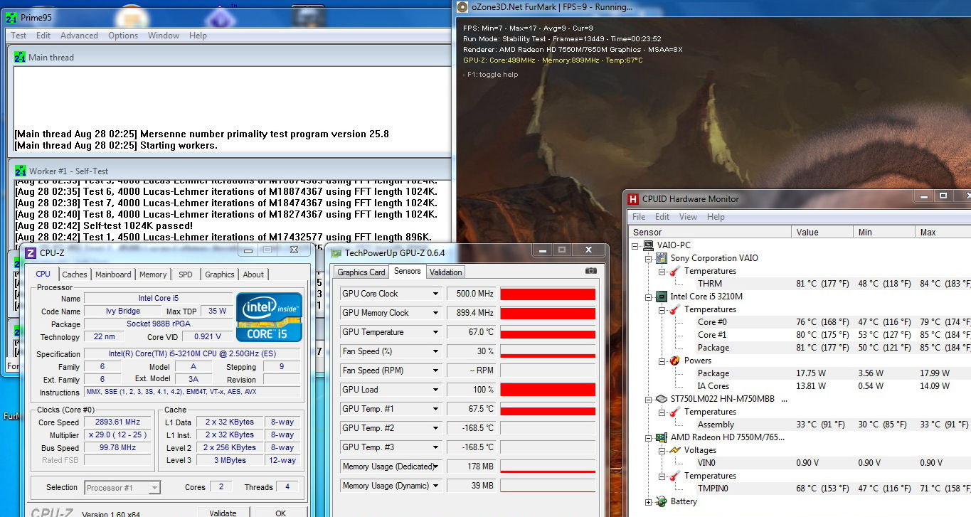The height and width of the screenshot is (517, 971).
Task: Select the VAIO-PC computer icon in the tree
Action: pyautogui.click(x=648, y=245)
